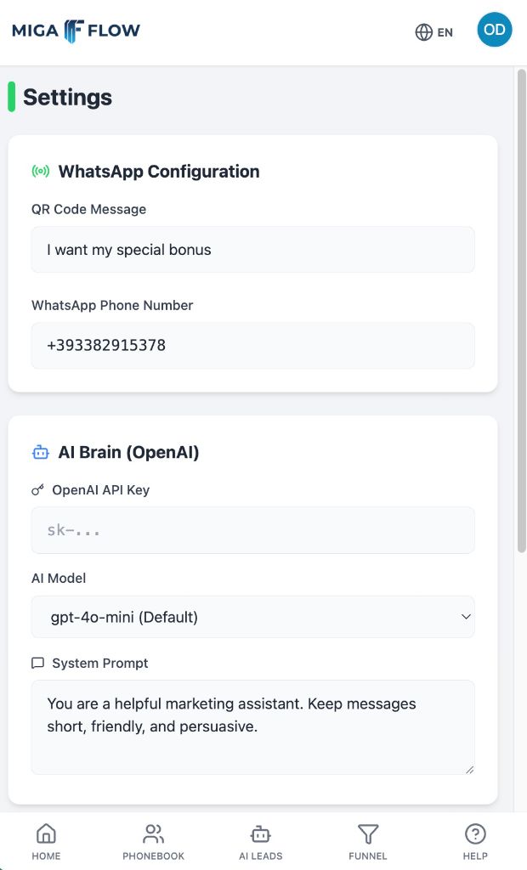Click the key icon beside OpenAI API Key

[37, 490]
